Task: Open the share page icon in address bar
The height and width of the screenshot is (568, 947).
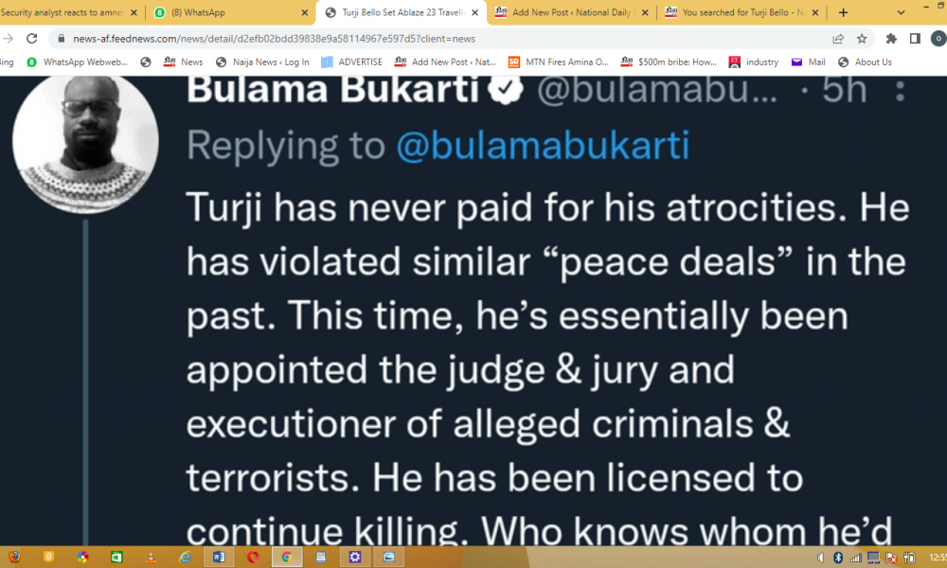Action: tap(838, 39)
